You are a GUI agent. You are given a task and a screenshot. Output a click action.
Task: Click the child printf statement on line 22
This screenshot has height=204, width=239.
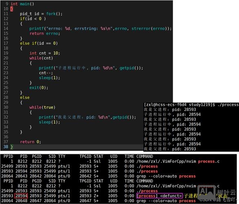pos(91,68)
